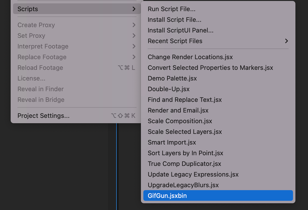Choose Scale Composition.jsx
The height and width of the screenshot is (210, 308).
pyautogui.click(x=180, y=121)
